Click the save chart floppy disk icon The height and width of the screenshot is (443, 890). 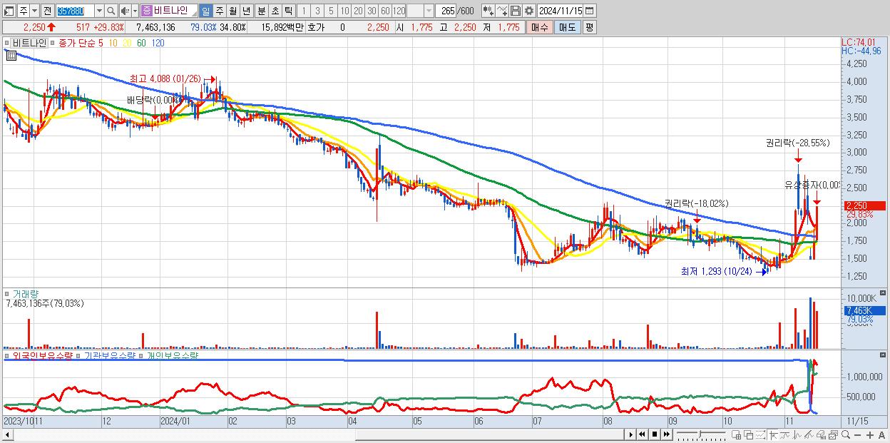(516, 11)
